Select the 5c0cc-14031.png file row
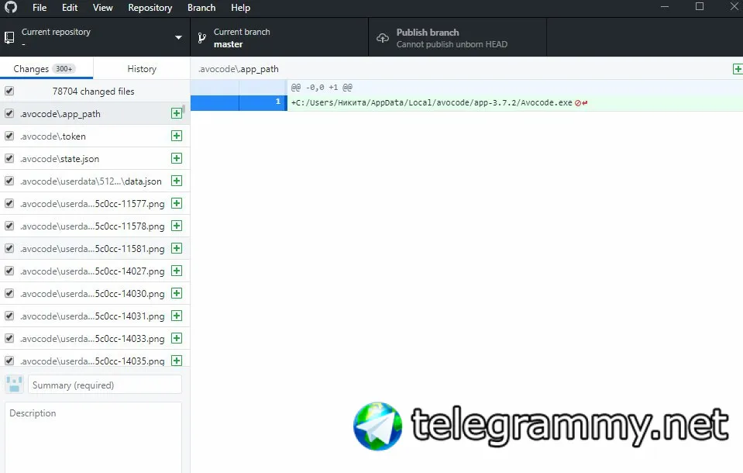This screenshot has height=473, width=743. 95,316
